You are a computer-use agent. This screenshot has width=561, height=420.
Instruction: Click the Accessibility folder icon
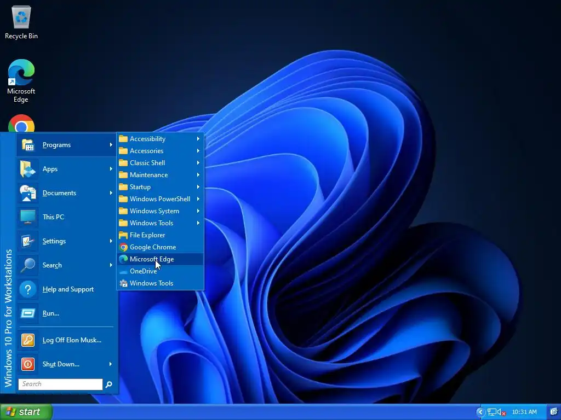(123, 138)
